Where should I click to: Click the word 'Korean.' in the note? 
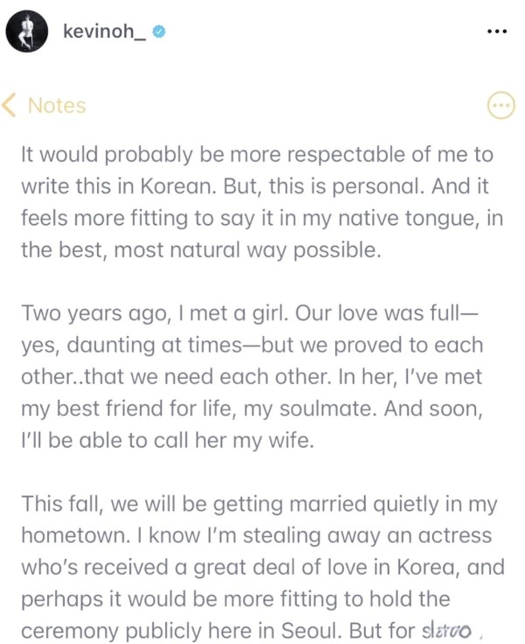pos(178,186)
